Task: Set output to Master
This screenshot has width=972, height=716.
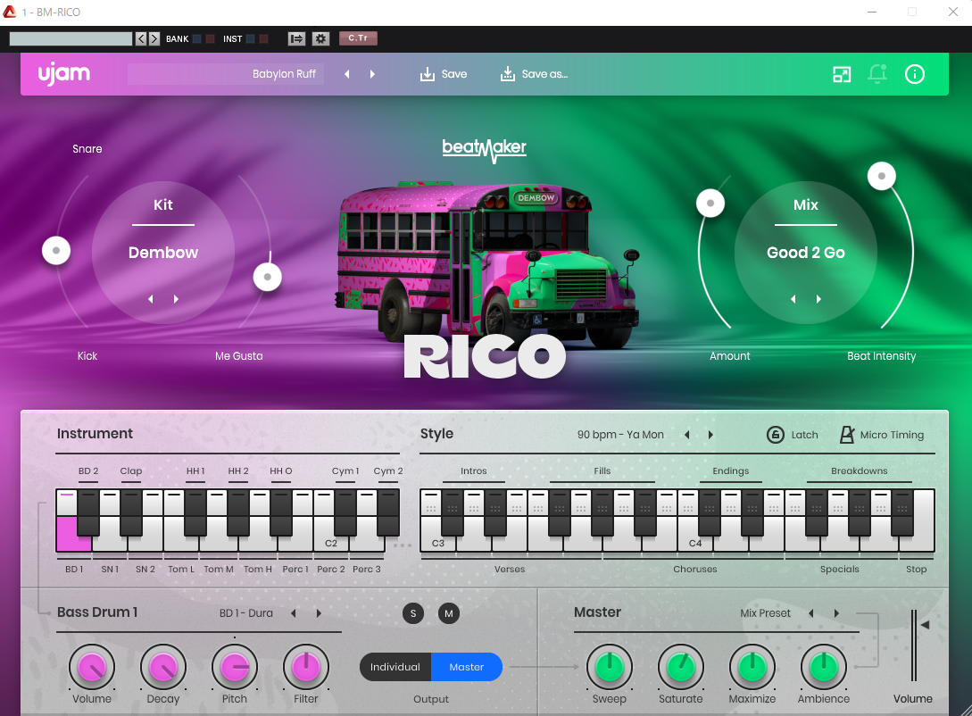Action: pos(467,667)
